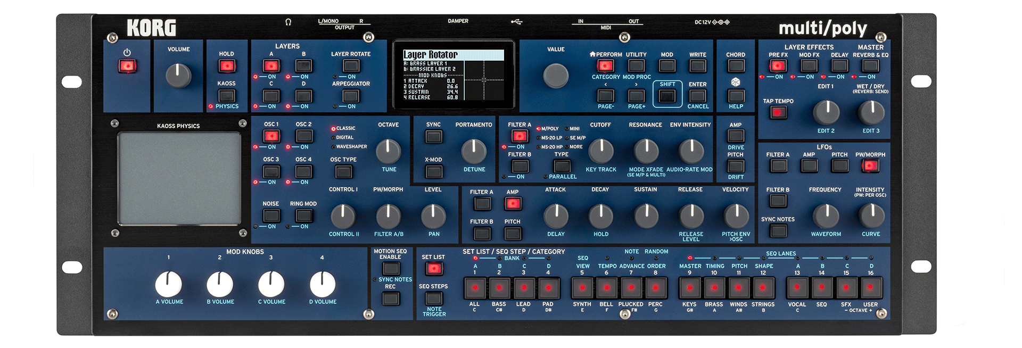Select the LFO PW/Morph button
This screenshot has width=1022, height=348.
pyautogui.click(x=871, y=165)
